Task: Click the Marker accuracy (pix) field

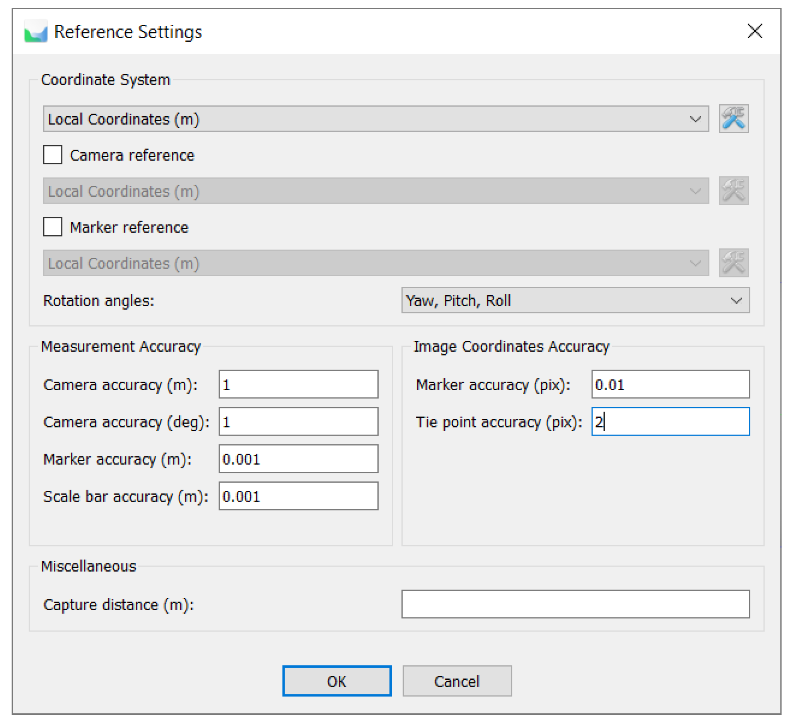Action: [670, 384]
